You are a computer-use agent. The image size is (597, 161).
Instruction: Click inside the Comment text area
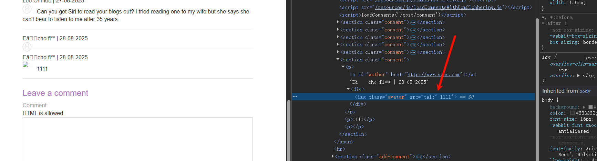tap(137, 139)
